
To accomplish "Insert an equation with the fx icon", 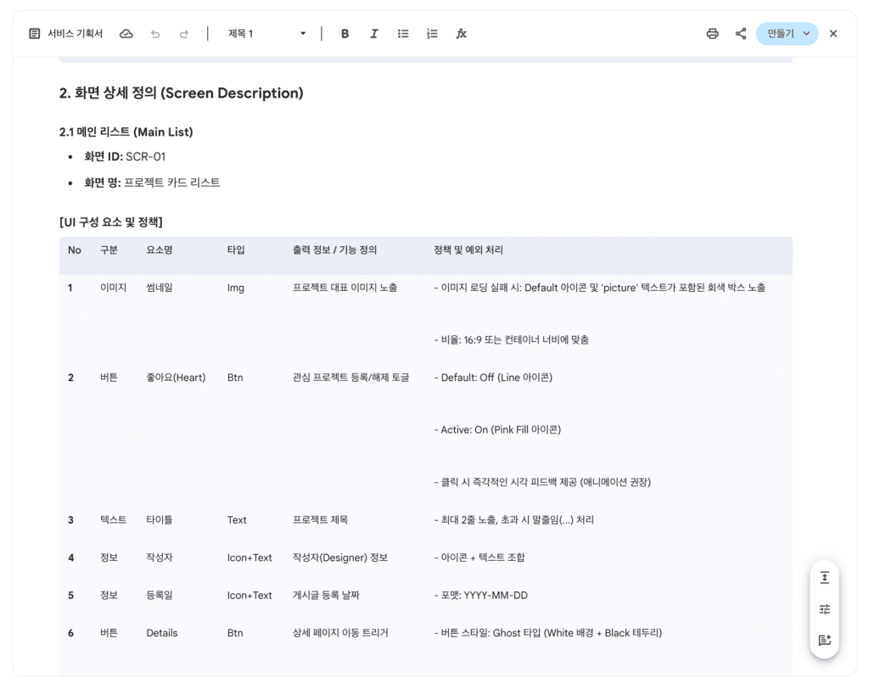I will coord(462,34).
